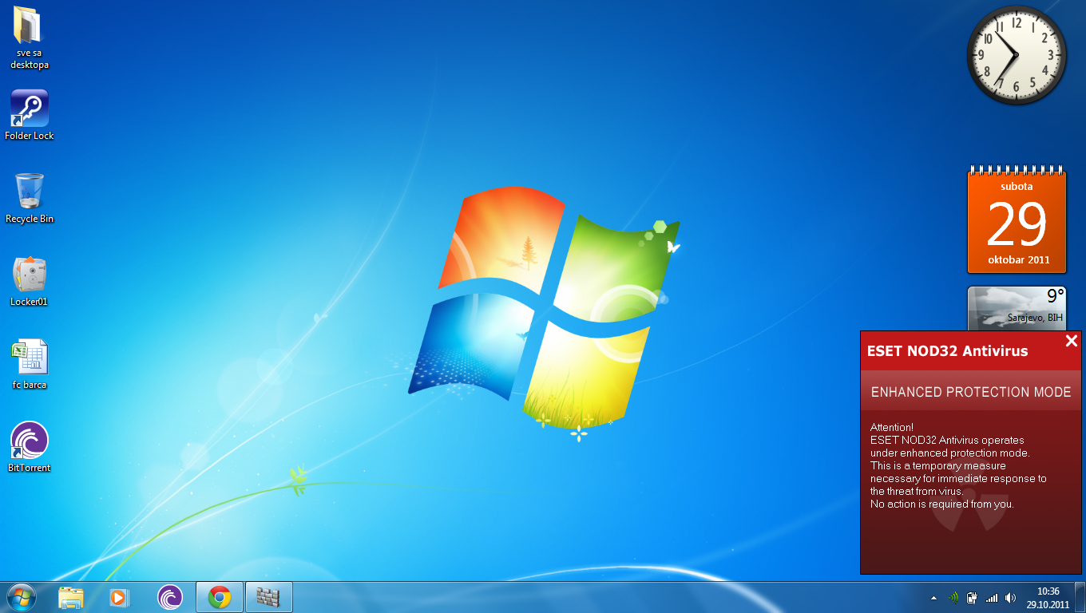Click the analog clock gadget
The image size is (1086, 613).
[1017, 55]
